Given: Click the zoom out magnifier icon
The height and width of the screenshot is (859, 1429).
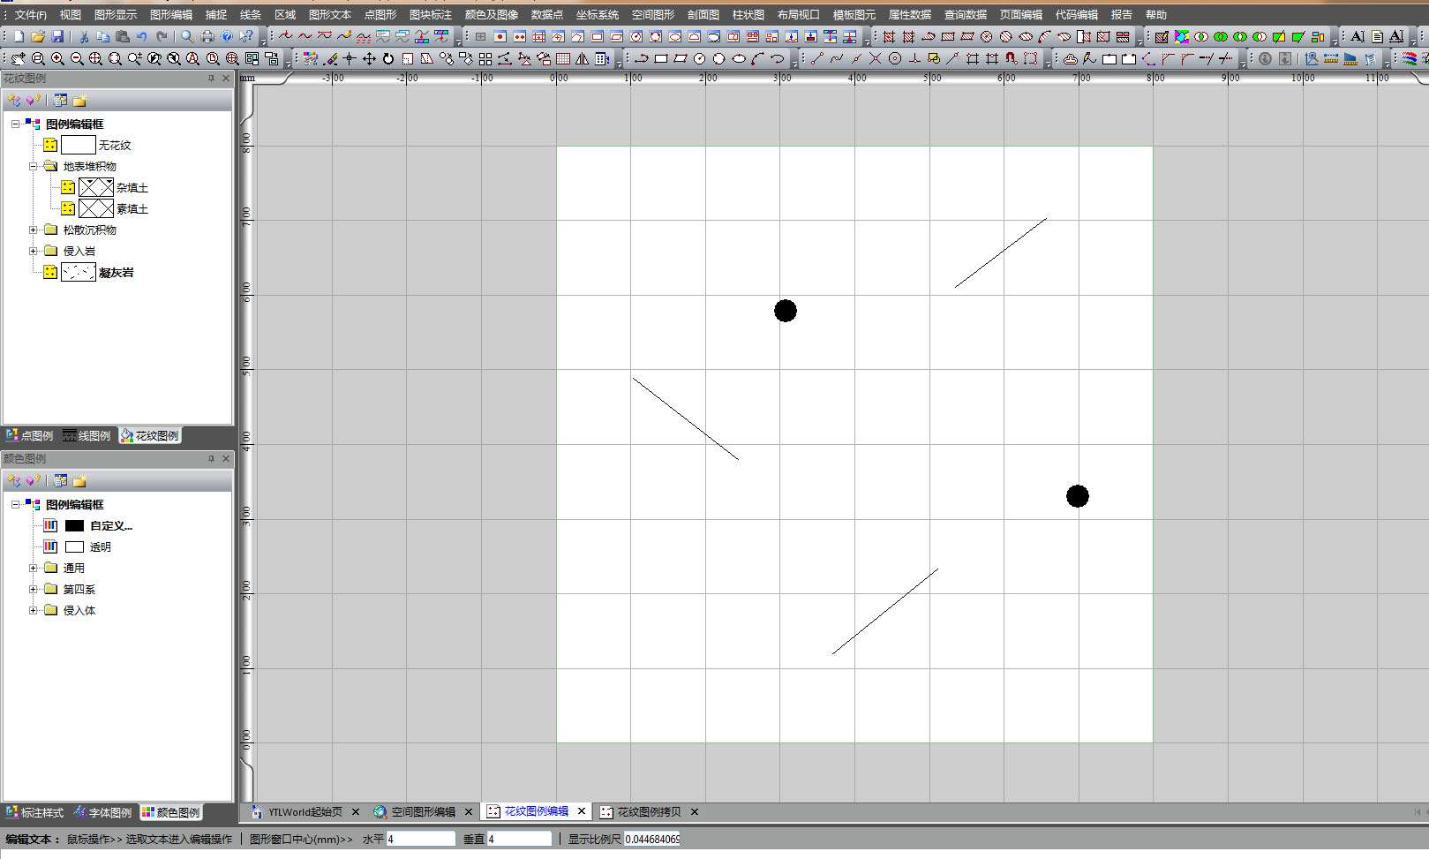Looking at the screenshot, I should 77,58.
